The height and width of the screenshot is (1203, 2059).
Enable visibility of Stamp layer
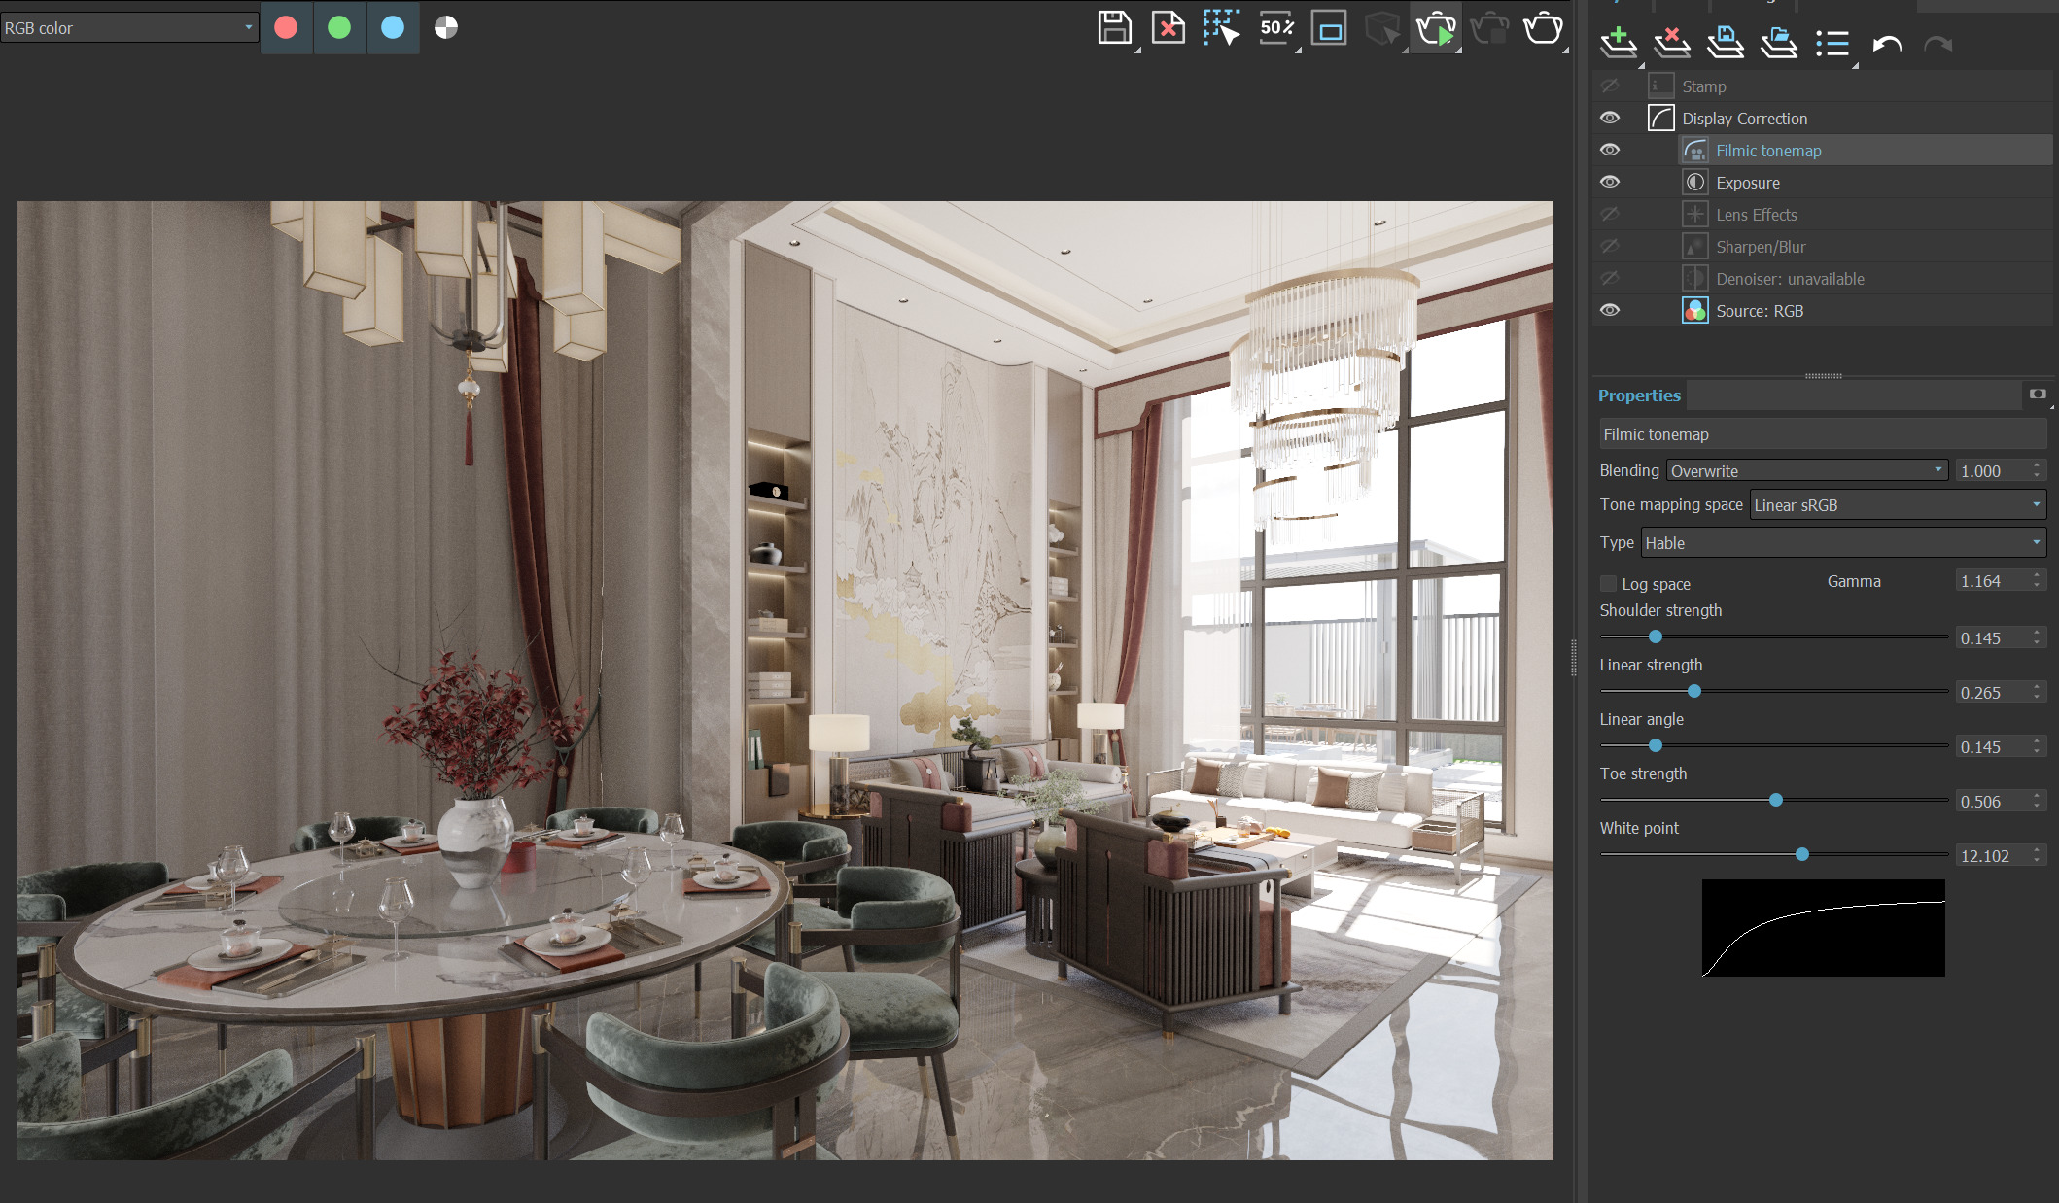pyautogui.click(x=1610, y=86)
